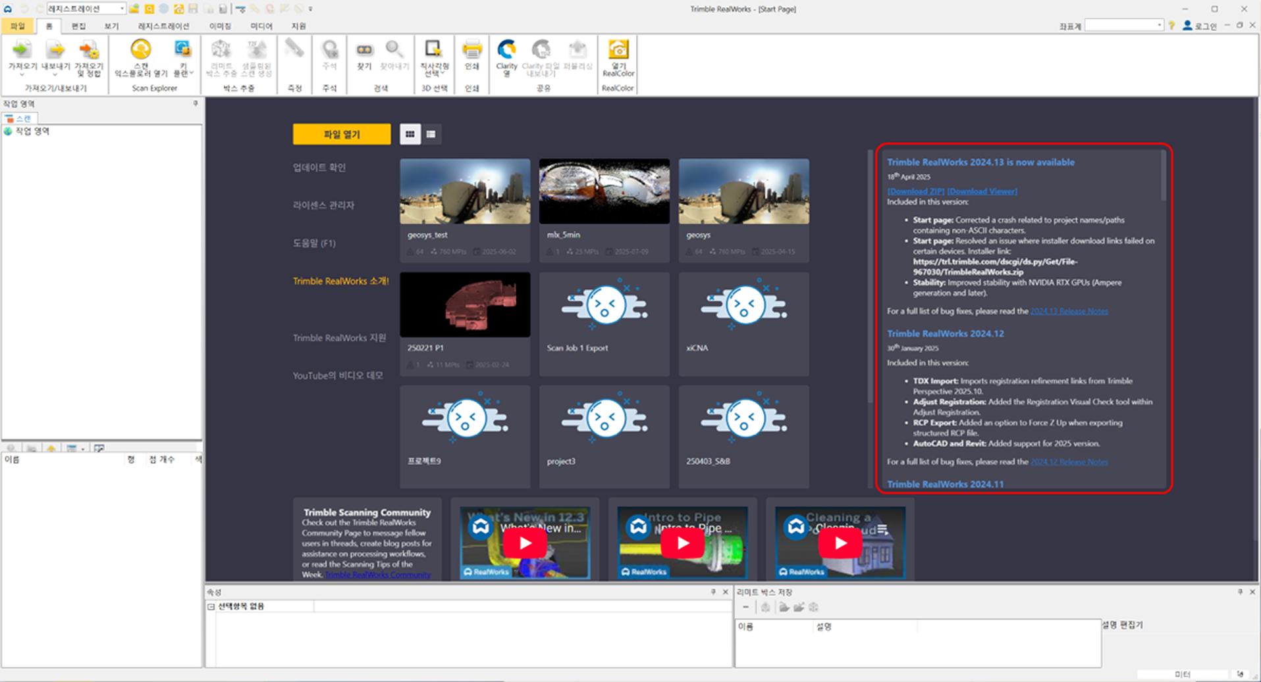The image size is (1261, 682).
Task: Click the 직사각형 선택 icon
Action: (x=433, y=49)
